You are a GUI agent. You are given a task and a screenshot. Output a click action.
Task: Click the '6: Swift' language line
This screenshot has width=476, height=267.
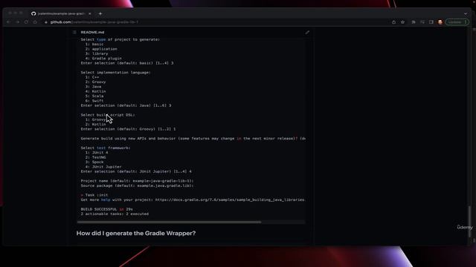click(x=94, y=101)
